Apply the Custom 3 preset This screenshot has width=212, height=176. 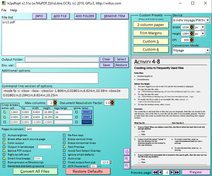151,41
